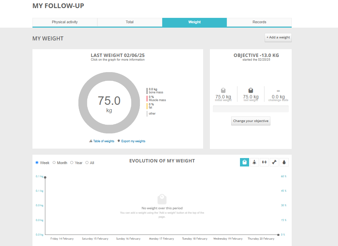Show body fat chart via person icon
This screenshot has width=338, height=246.
(x=255, y=162)
